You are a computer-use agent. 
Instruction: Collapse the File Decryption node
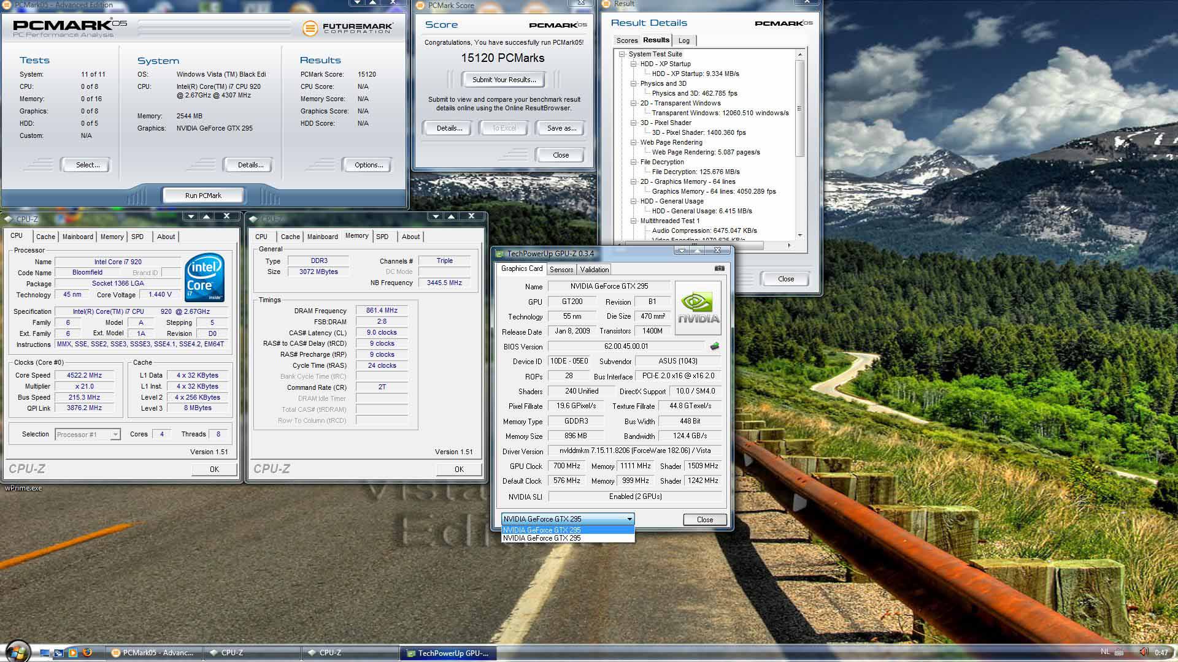click(633, 162)
